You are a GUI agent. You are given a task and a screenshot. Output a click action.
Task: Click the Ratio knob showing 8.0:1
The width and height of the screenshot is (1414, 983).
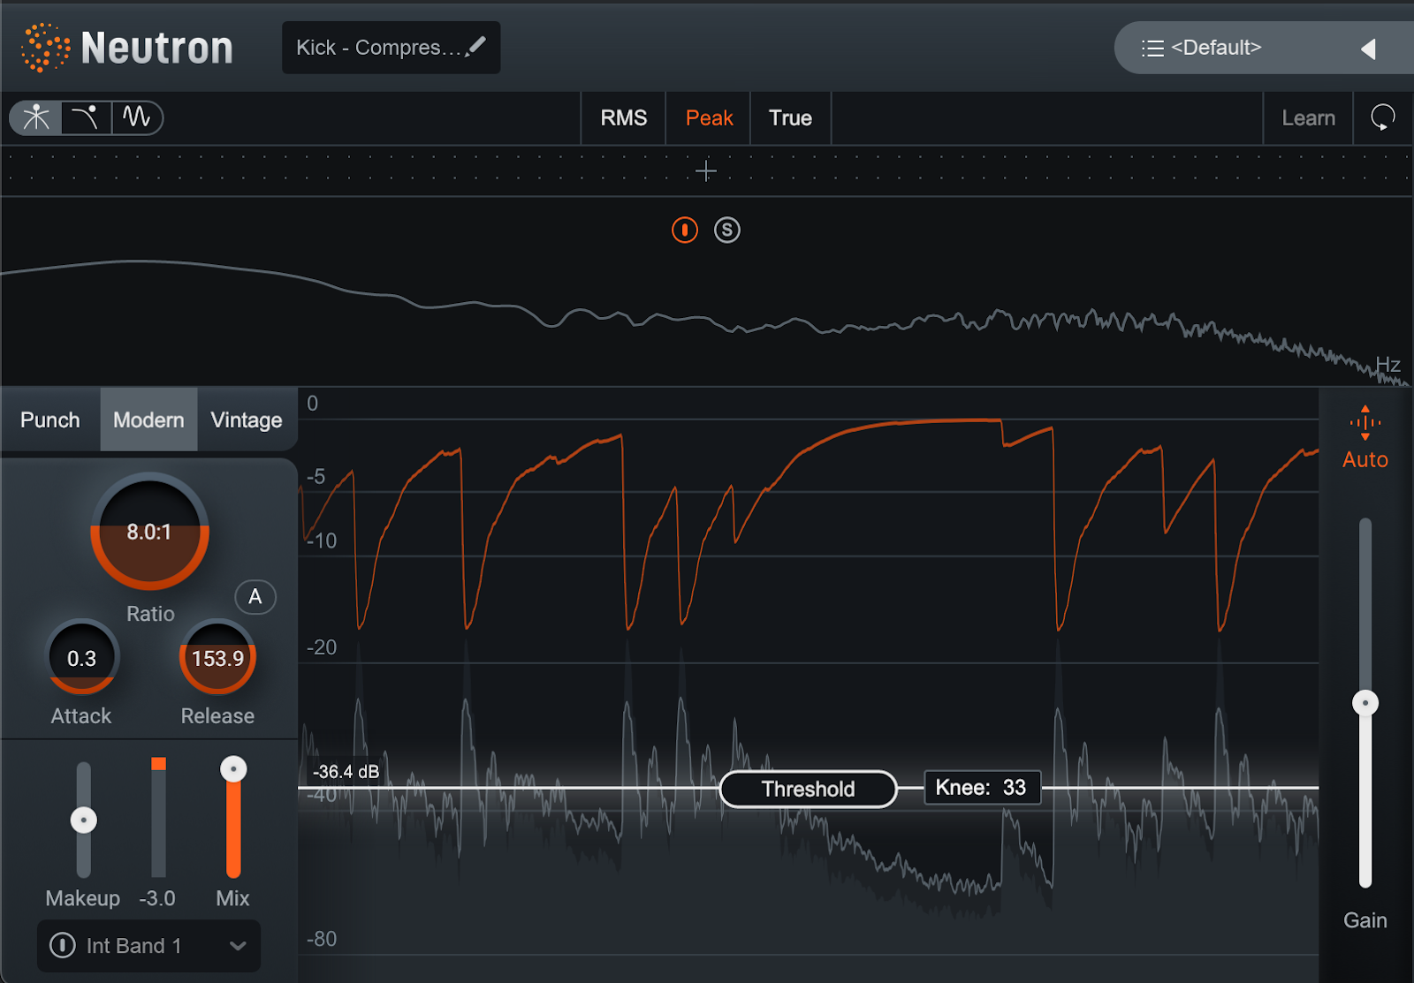pos(149,532)
